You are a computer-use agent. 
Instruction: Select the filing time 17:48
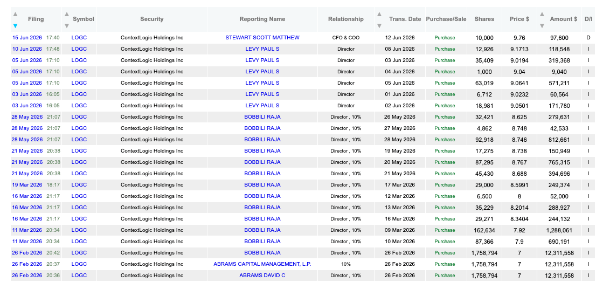point(53,49)
